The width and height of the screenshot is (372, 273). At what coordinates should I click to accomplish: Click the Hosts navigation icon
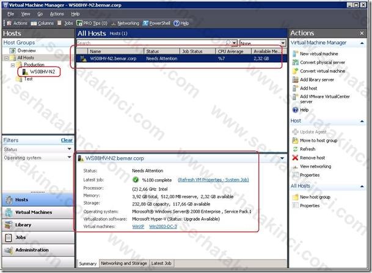tap(9, 200)
